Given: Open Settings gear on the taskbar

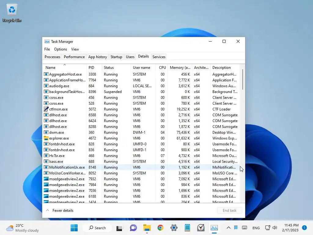Looking at the screenshot, I should point(174,228).
